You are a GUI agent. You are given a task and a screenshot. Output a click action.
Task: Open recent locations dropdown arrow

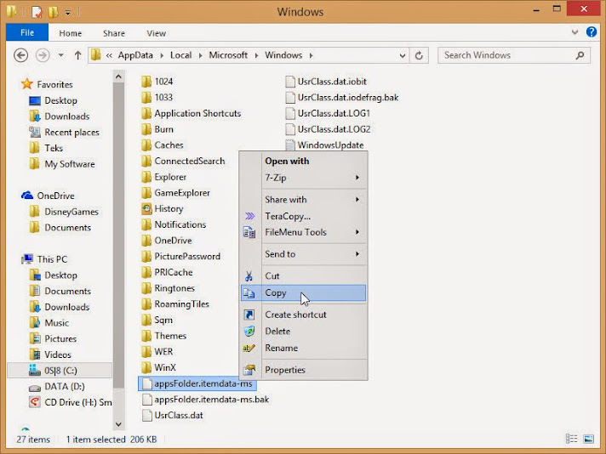tap(60, 55)
